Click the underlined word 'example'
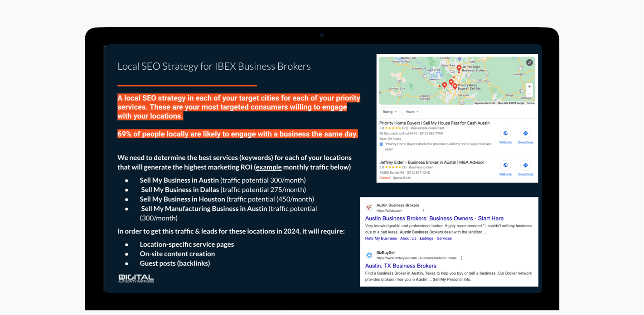Screen dimensions: 644x315 click(269, 167)
